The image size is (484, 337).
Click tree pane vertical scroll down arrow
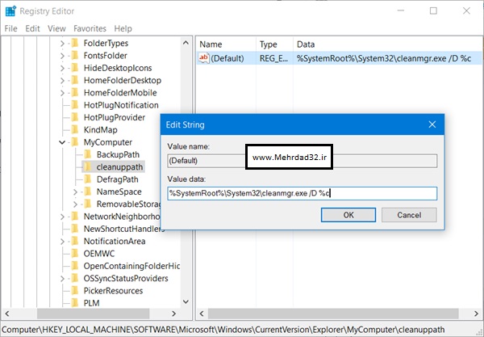186,301
